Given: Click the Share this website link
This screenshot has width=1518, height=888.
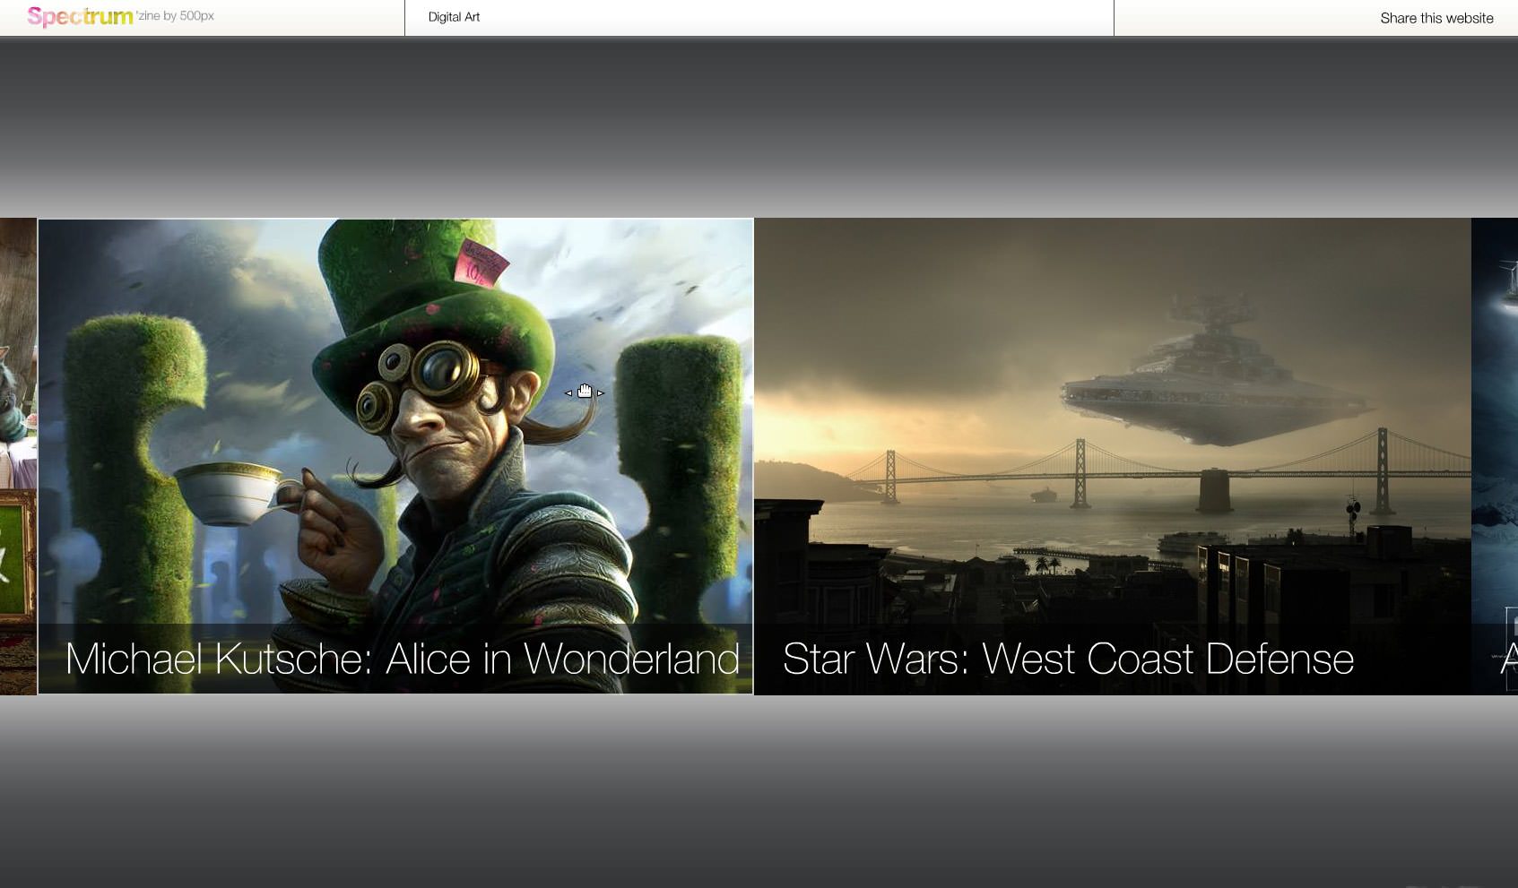Looking at the screenshot, I should point(1436,18).
